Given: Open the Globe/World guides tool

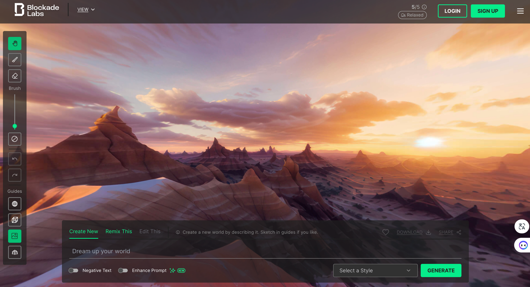Looking at the screenshot, I should [x=15, y=203].
